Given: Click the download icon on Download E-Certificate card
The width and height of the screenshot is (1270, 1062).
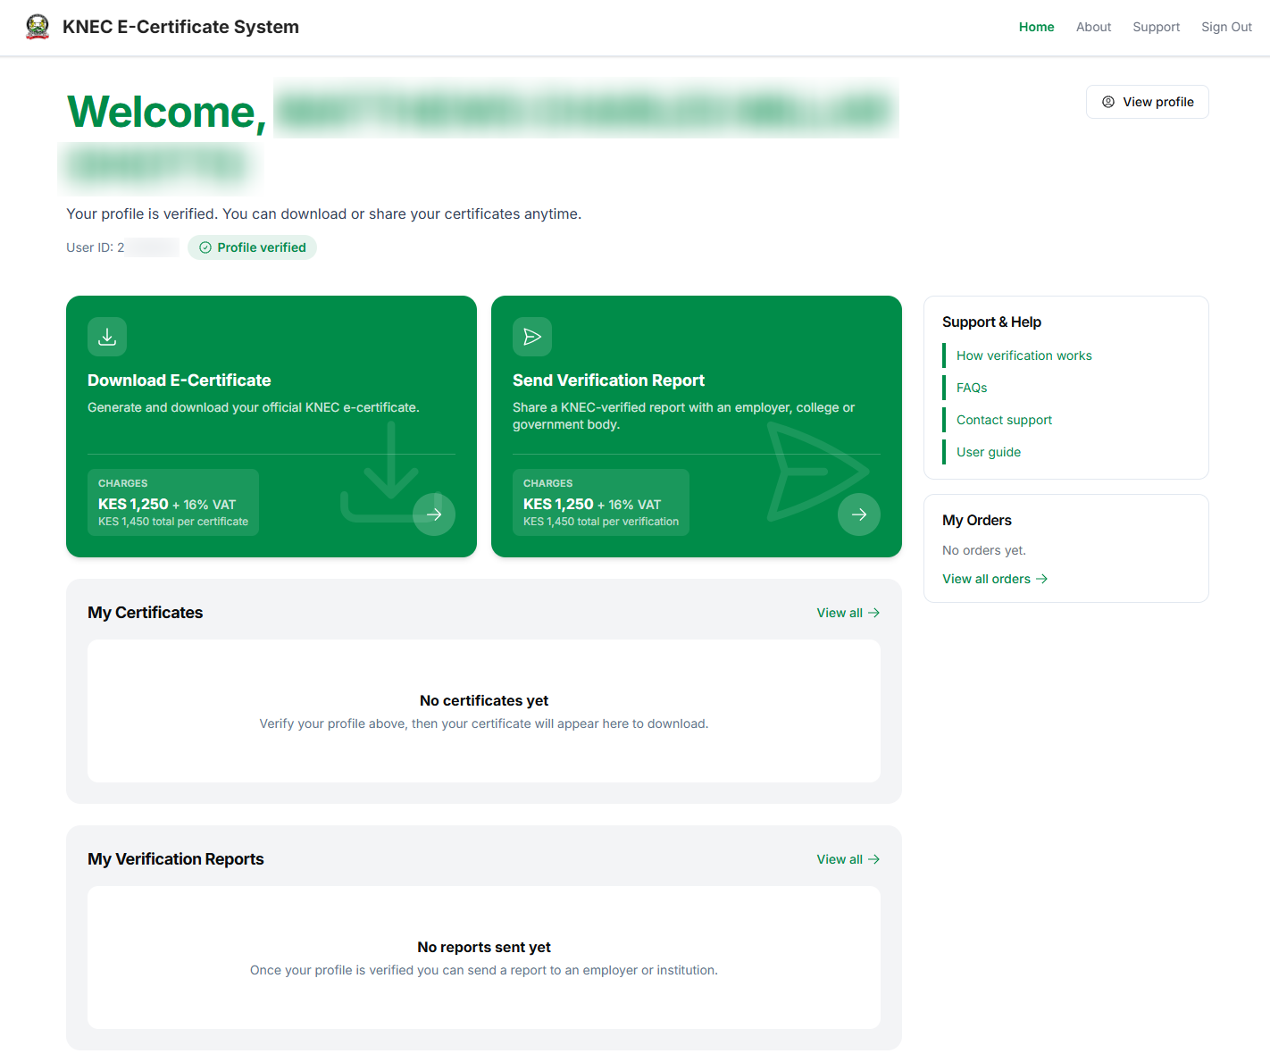Looking at the screenshot, I should click(x=107, y=337).
